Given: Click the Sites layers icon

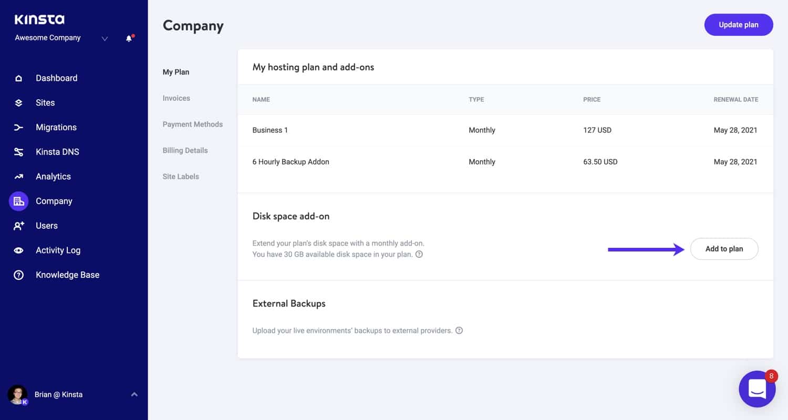Looking at the screenshot, I should point(18,103).
